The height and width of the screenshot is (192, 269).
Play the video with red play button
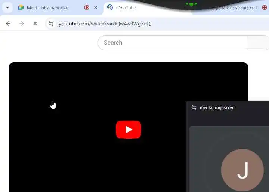pyautogui.click(x=129, y=130)
